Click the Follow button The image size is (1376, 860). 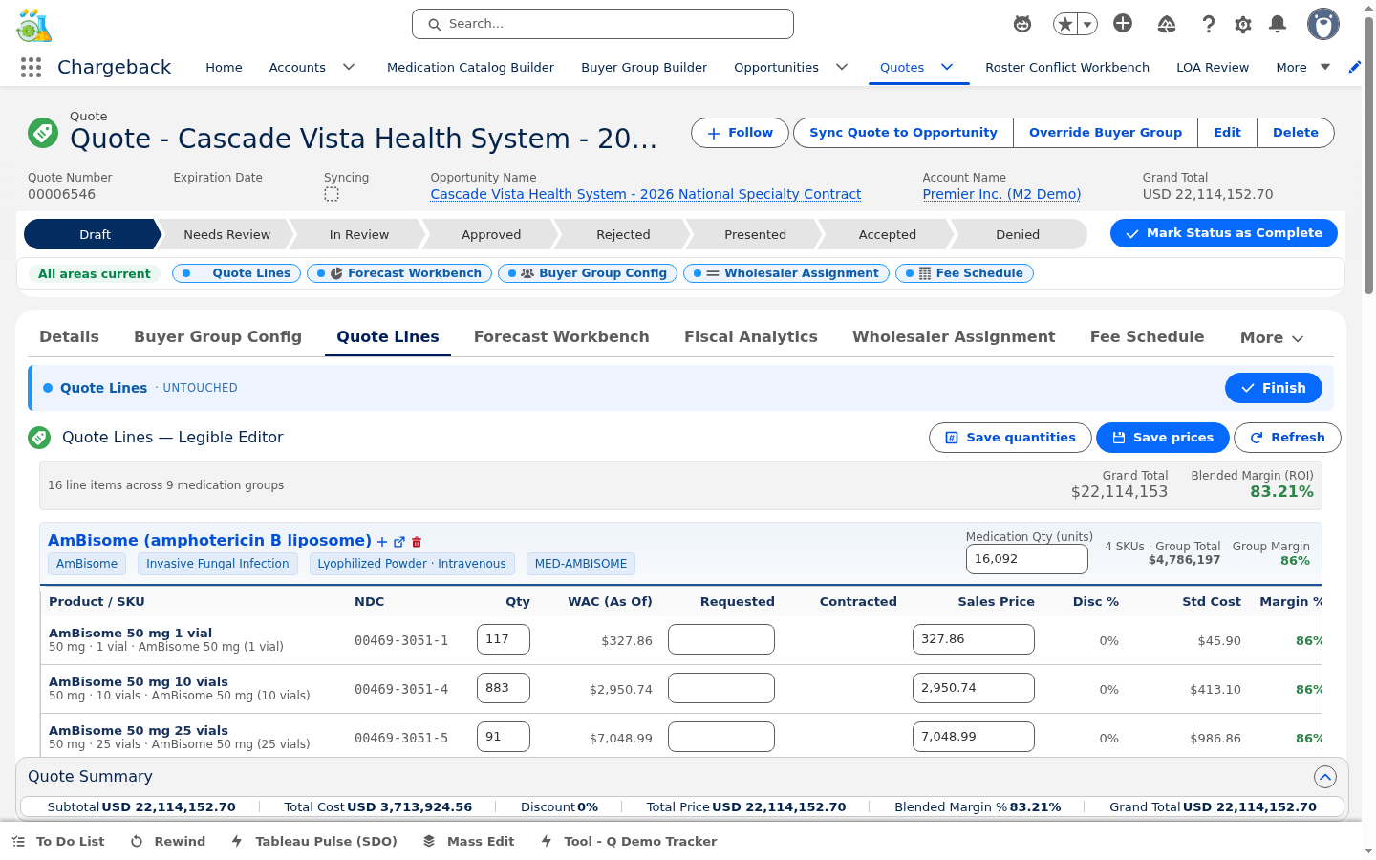point(740,133)
